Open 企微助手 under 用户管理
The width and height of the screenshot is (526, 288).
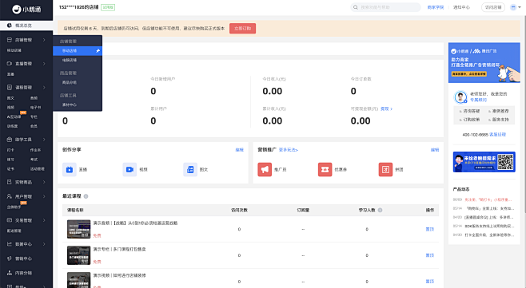(14, 207)
